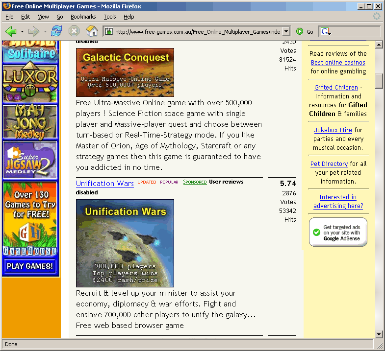Expand the Forward button history dropdown
Image resolution: width=385 pixels, height=351 pixels.
45,31
